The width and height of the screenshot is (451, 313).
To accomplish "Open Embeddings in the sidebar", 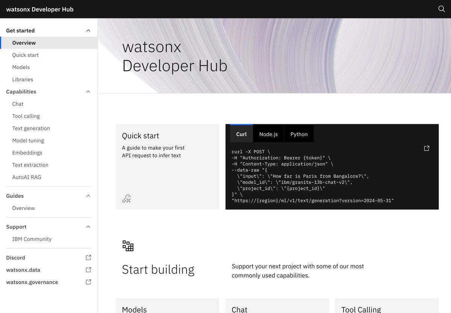I will [49, 153].
